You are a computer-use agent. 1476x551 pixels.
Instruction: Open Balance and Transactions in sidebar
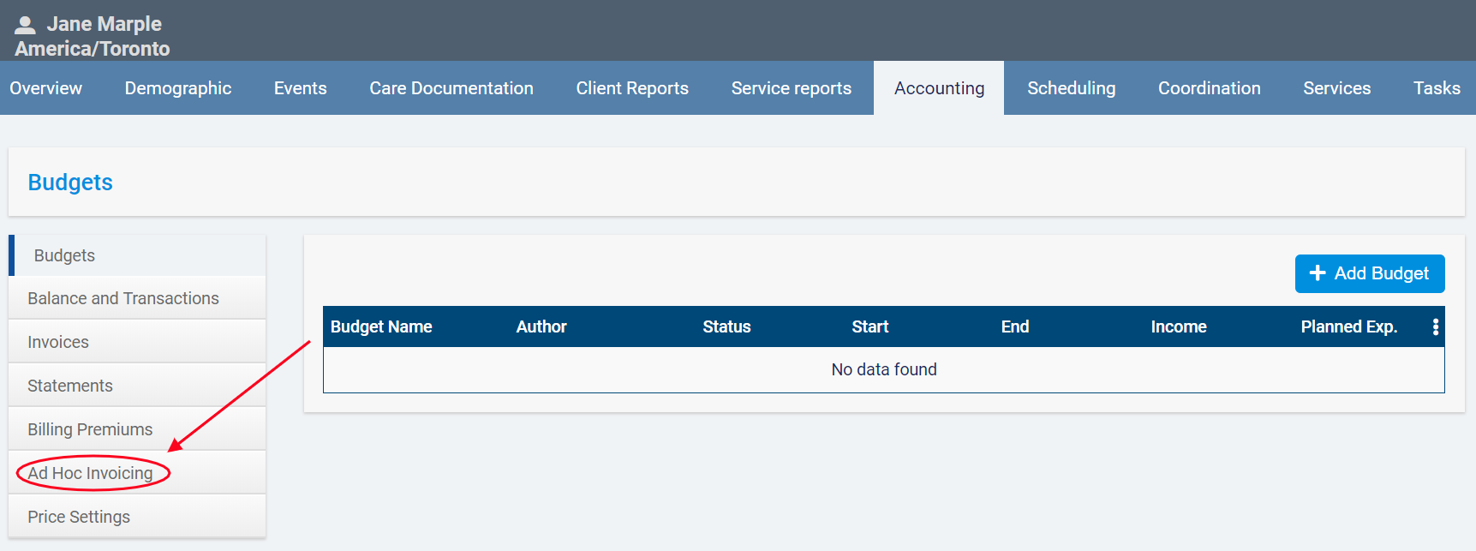click(123, 298)
